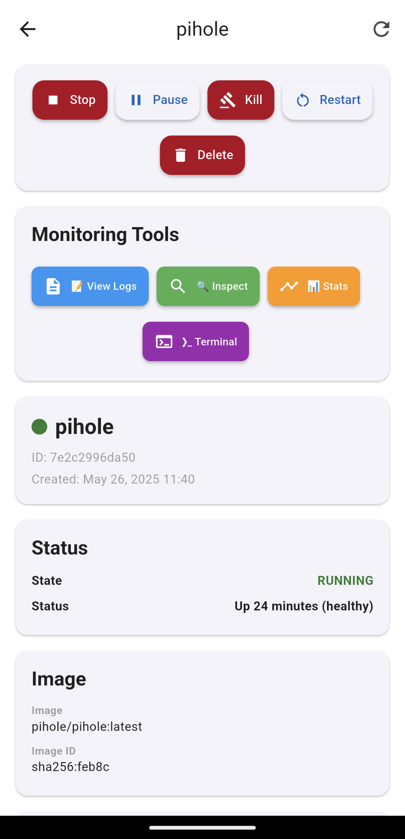
Task: Delete the pihole container
Action: coord(202,155)
